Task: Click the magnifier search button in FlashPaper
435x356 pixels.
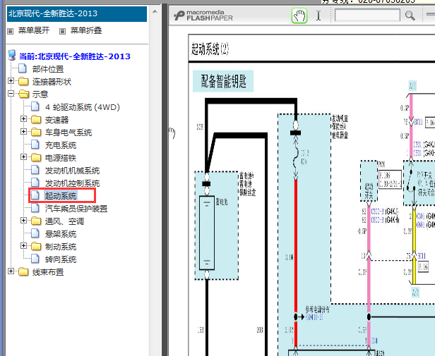Action: point(410,16)
